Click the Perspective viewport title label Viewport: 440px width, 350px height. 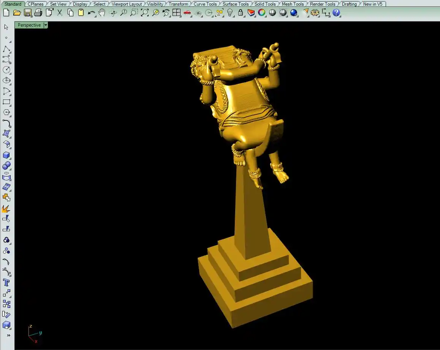(29, 25)
